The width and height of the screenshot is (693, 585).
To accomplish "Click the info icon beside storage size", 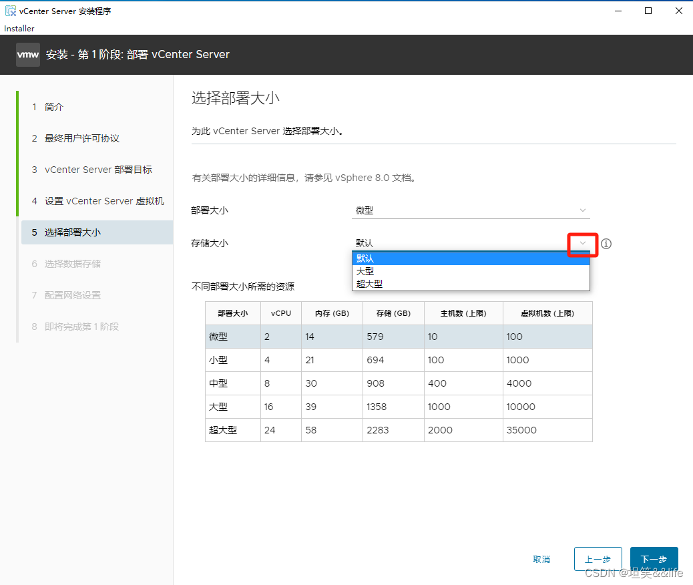I will [606, 244].
